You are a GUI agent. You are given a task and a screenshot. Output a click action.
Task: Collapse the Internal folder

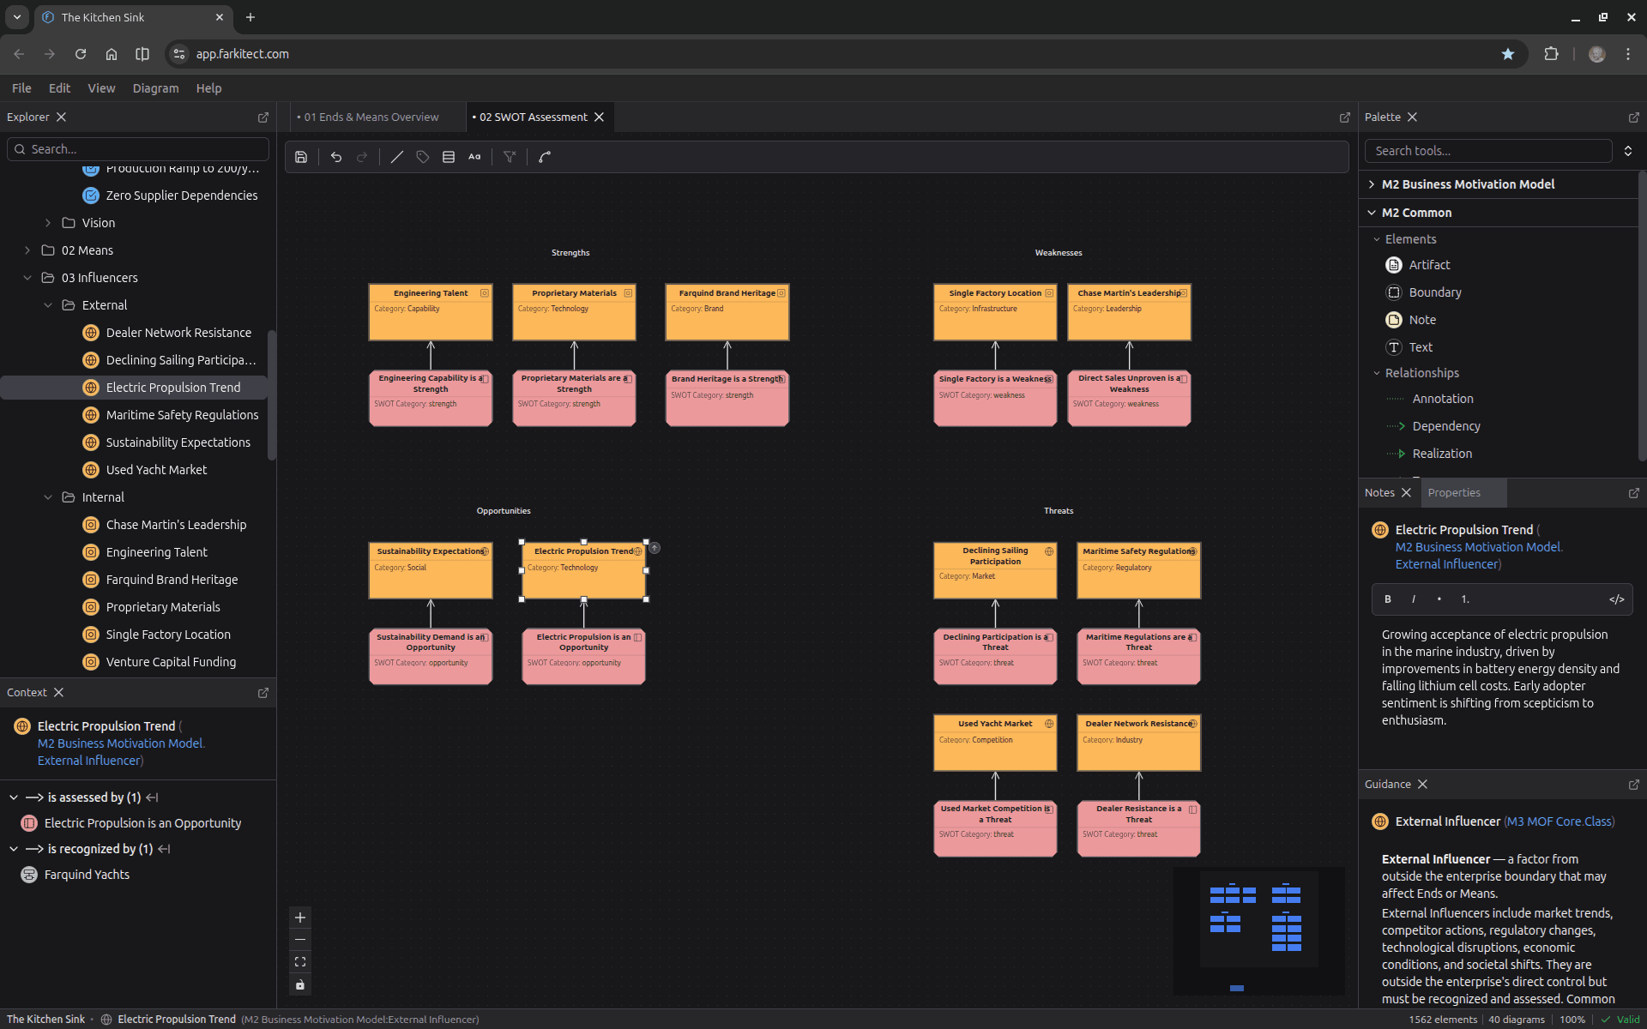[48, 497]
